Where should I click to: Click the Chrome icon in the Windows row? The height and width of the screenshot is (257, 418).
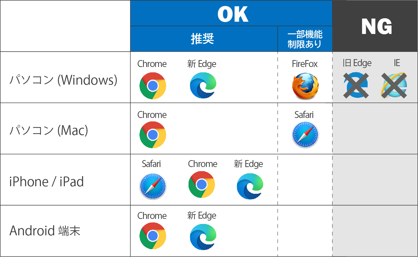click(x=153, y=86)
